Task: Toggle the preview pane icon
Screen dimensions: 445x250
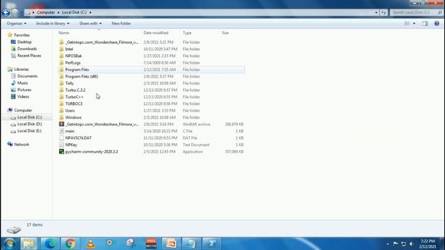Action: coord(425,24)
